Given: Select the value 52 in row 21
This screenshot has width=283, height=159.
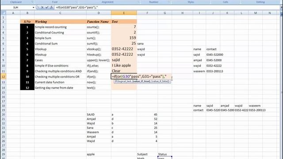Looking at the screenshot, I should click(147, 119).
